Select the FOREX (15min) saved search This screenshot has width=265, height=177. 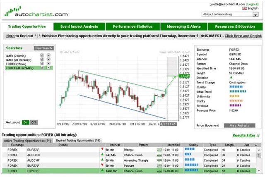(16, 64)
